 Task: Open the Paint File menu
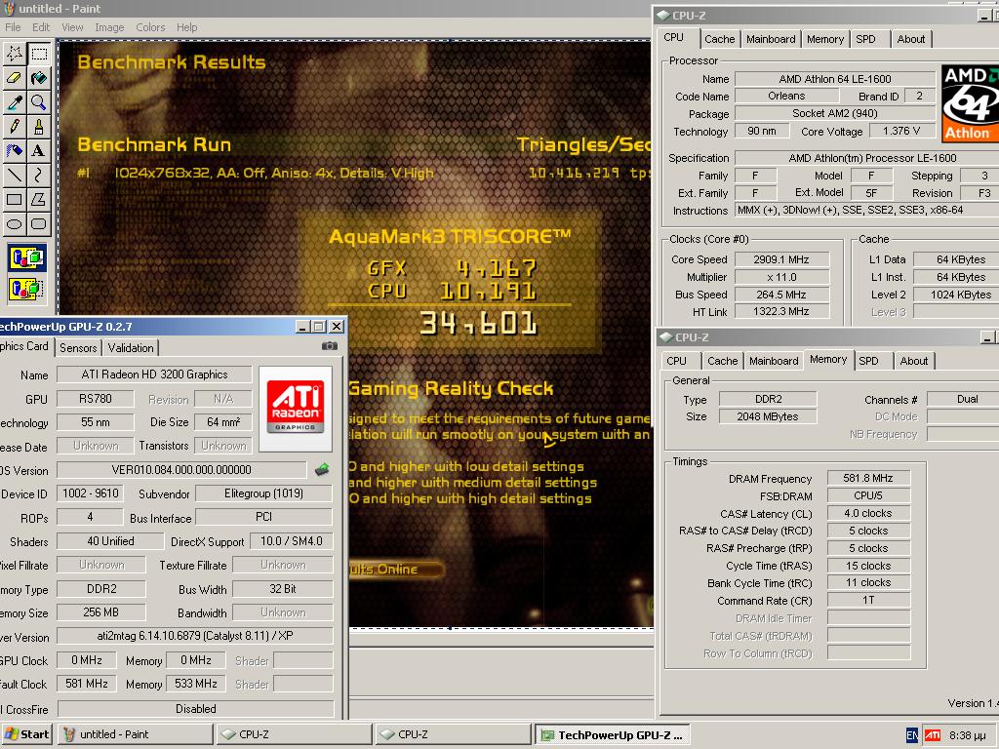click(13, 27)
